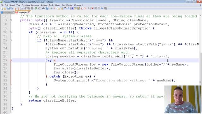Screen dimensions: 202x114
Task: Open the Macro menu
Action: click(57, 5)
